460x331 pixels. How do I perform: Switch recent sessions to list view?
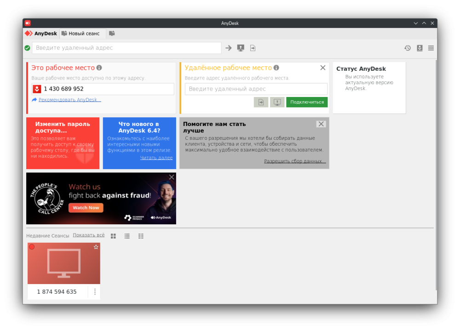click(x=127, y=236)
